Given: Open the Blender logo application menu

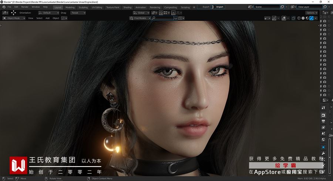Looking at the screenshot, I should coord(4,7).
